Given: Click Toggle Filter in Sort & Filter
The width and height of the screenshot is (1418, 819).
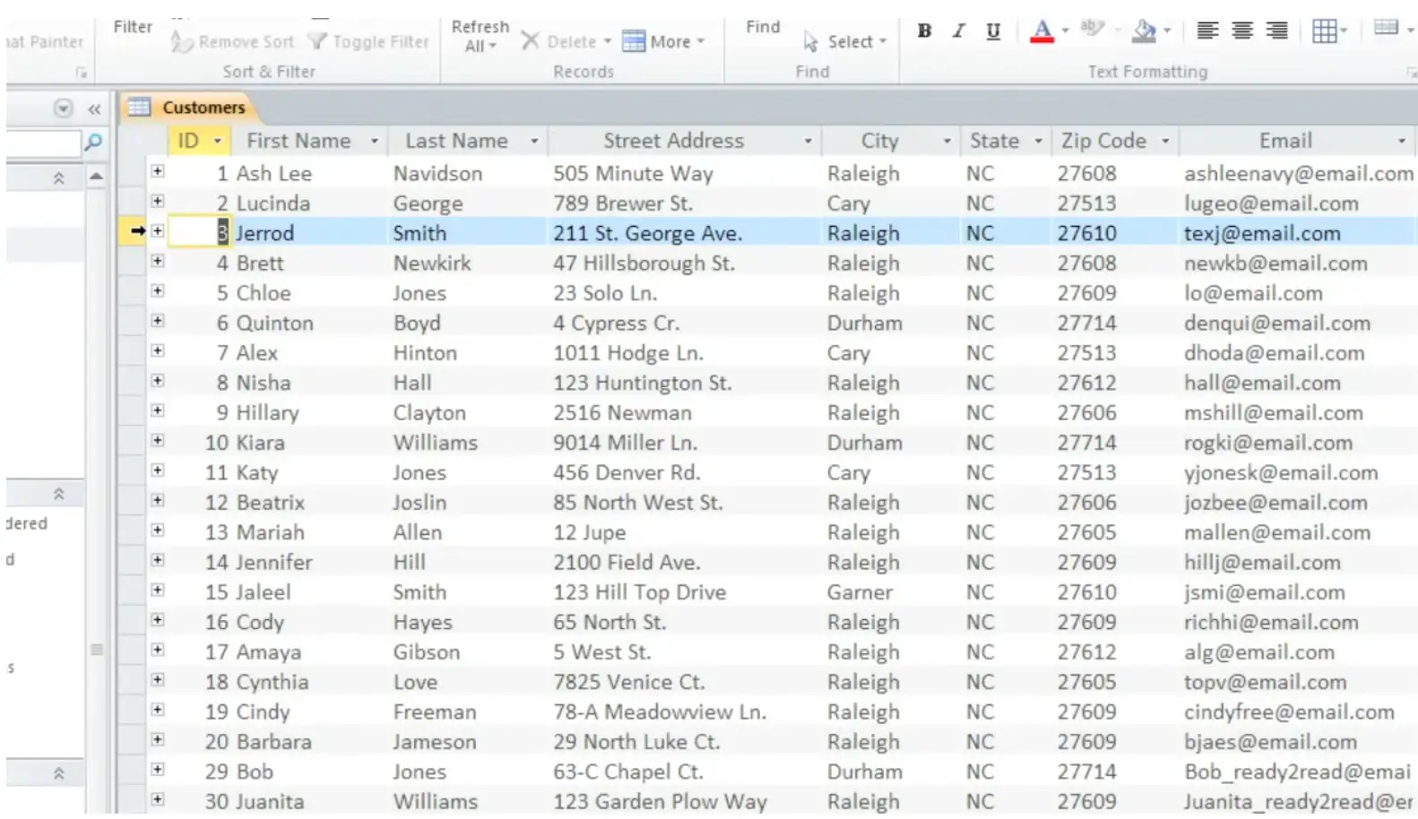Looking at the screenshot, I should (x=368, y=42).
